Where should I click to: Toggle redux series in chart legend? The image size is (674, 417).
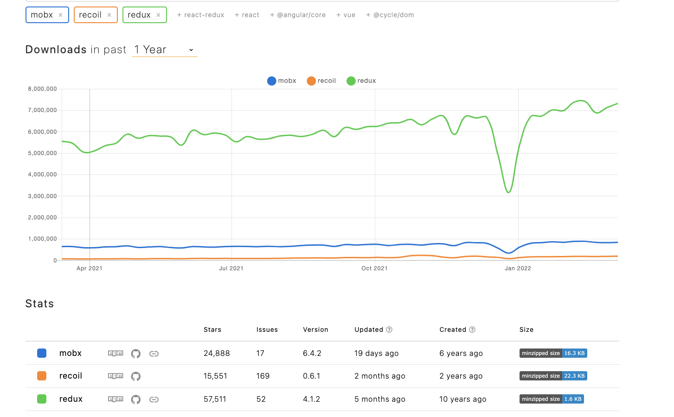click(361, 81)
